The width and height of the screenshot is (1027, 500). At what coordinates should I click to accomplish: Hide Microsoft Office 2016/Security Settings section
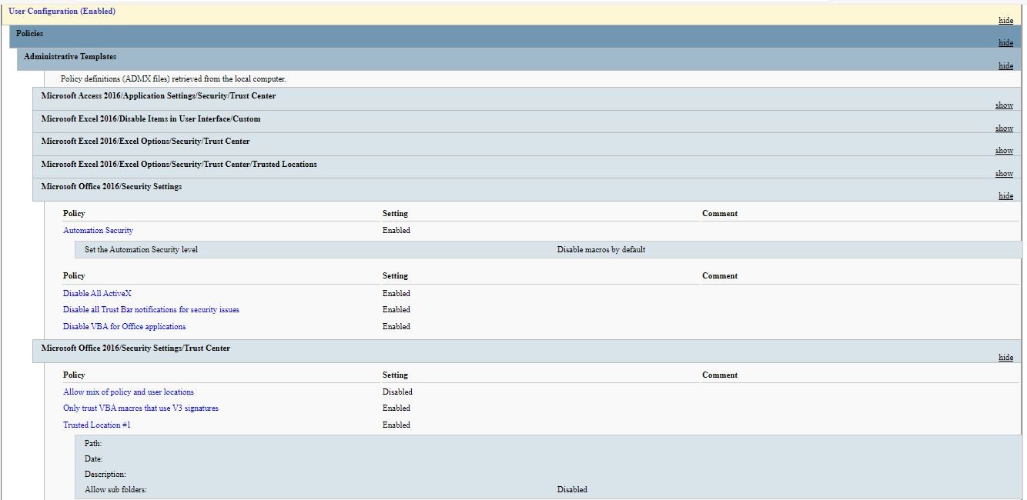(1005, 196)
